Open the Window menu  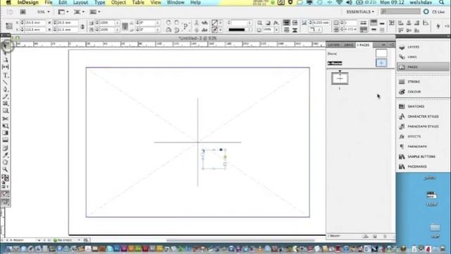point(175,3)
